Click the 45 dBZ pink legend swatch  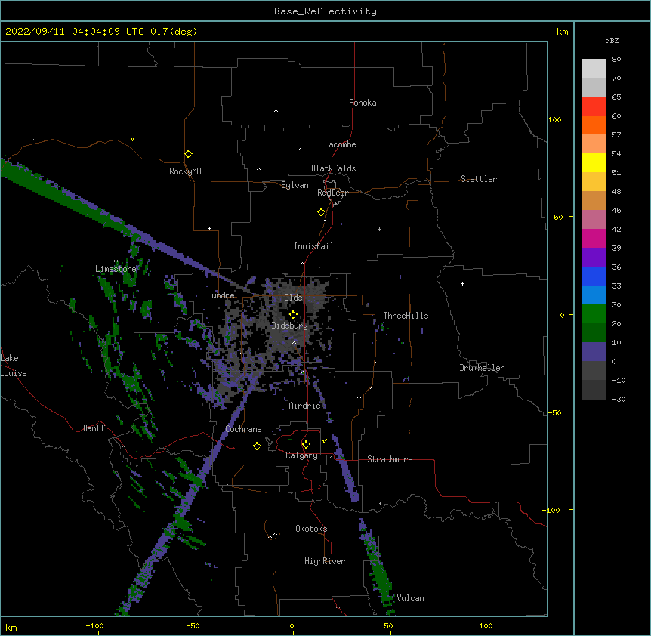point(594,220)
